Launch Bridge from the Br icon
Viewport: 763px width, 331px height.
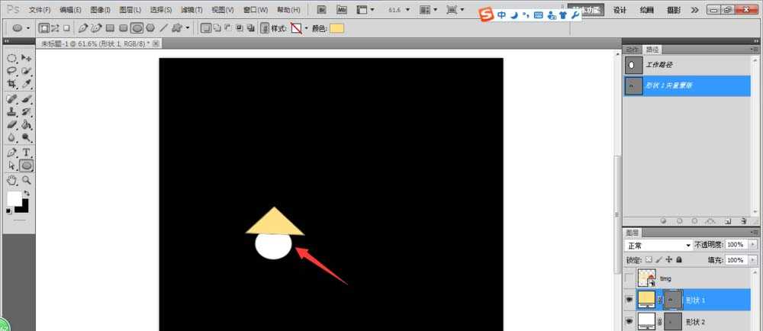(322, 9)
